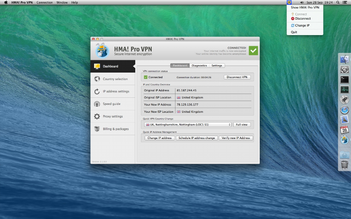Image resolution: width=351 pixels, height=219 pixels.
Task: Open the Apple menu
Action: point(6,2)
